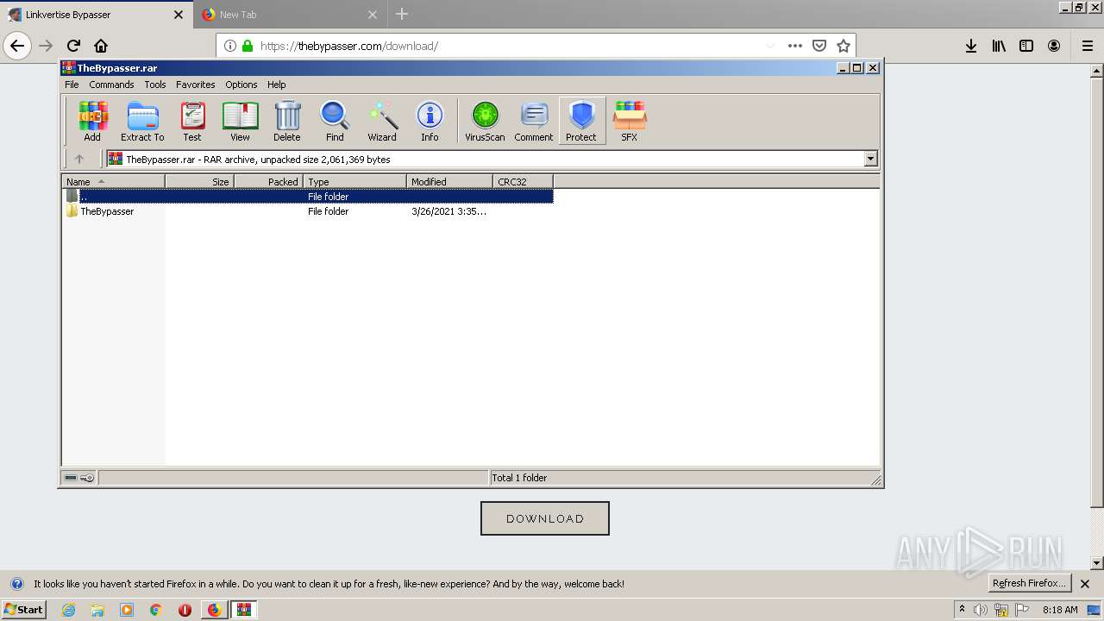Open a new Firefox tab

coord(402,15)
